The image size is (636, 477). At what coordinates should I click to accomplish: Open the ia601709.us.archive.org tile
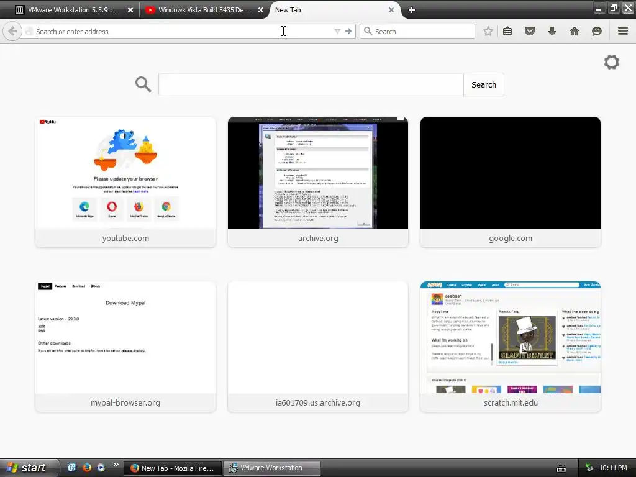pyautogui.click(x=318, y=347)
